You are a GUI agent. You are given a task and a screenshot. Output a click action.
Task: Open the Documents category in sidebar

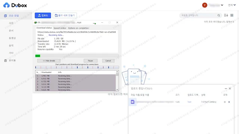tap(11, 31)
